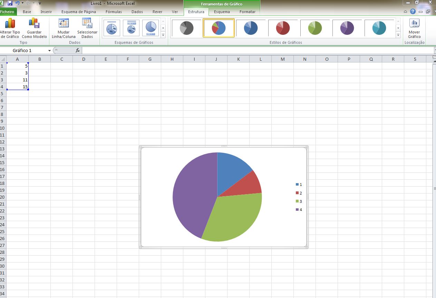Click the Excel application icon in title bar
The width and height of the screenshot is (436, 298).
pyautogui.click(x=2, y=3)
